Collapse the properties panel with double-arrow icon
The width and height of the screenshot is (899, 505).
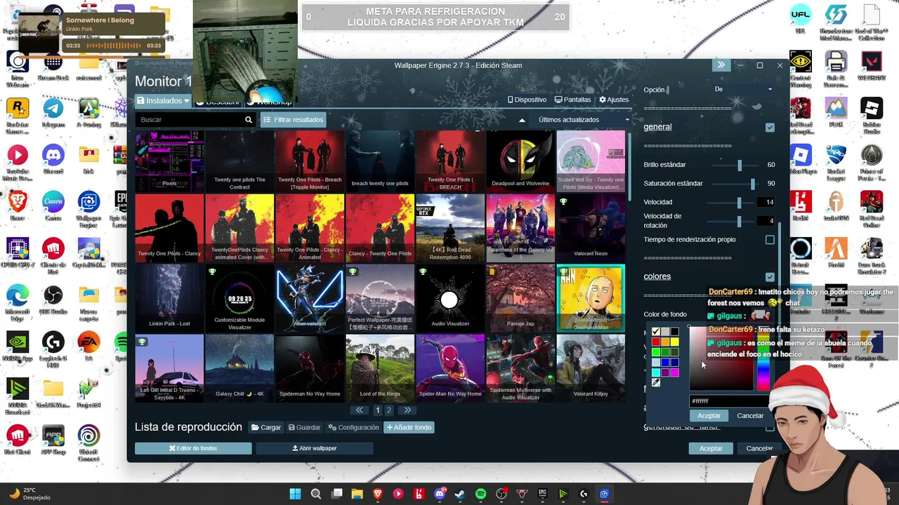[x=721, y=65]
